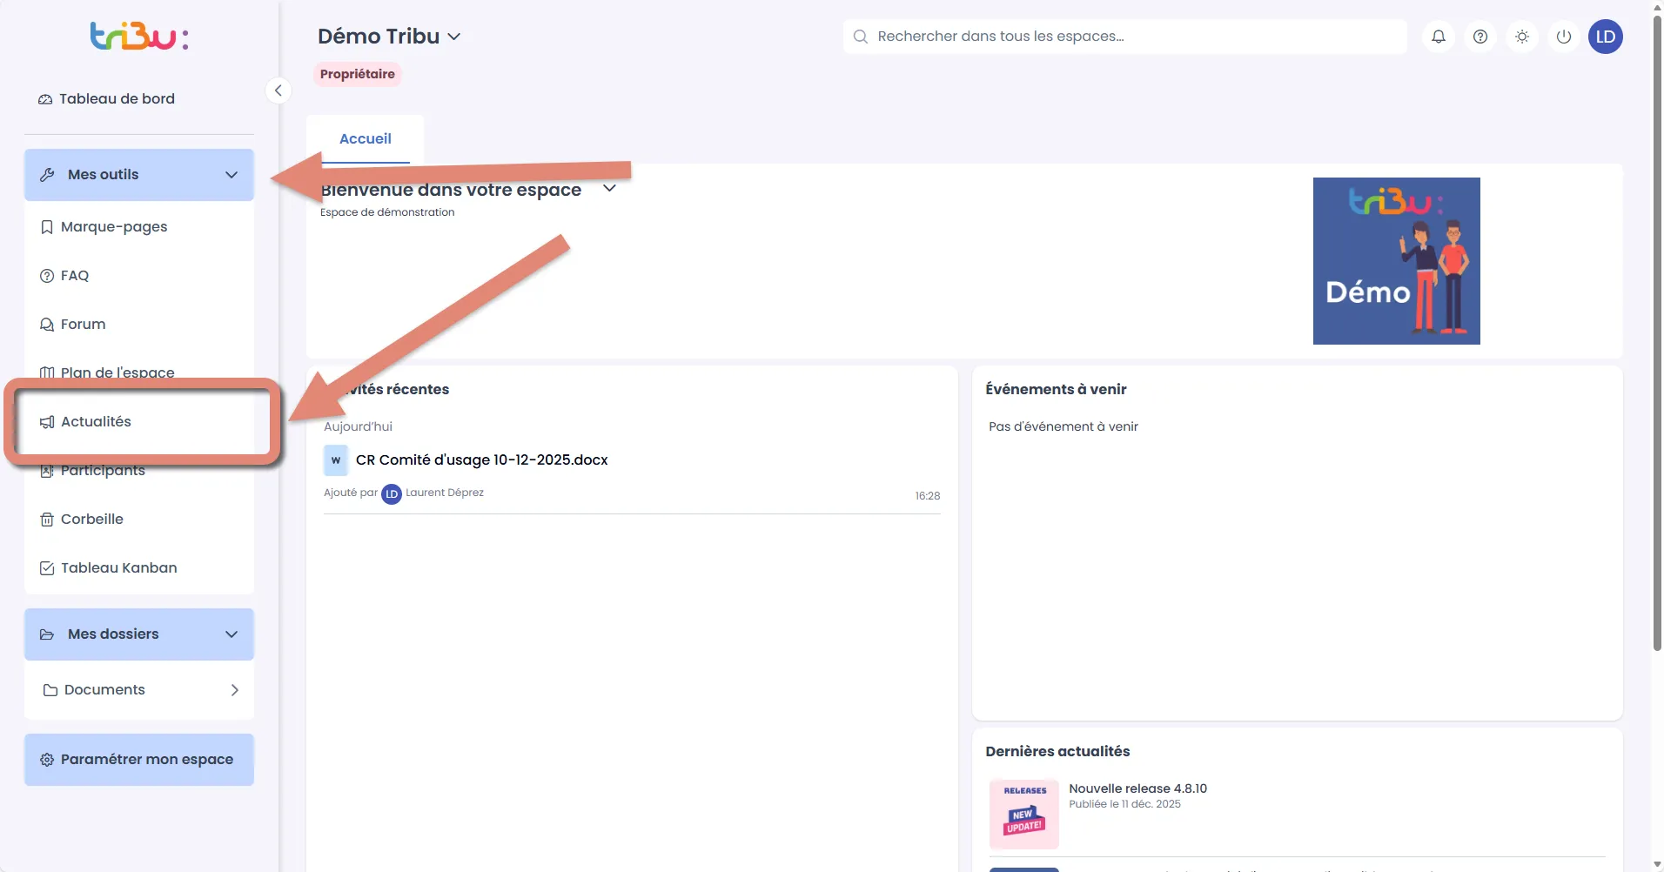Image resolution: width=1664 pixels, height=872 pixels.
Task: Click the open folder icon in Mes dossiers
Action: 47,634
